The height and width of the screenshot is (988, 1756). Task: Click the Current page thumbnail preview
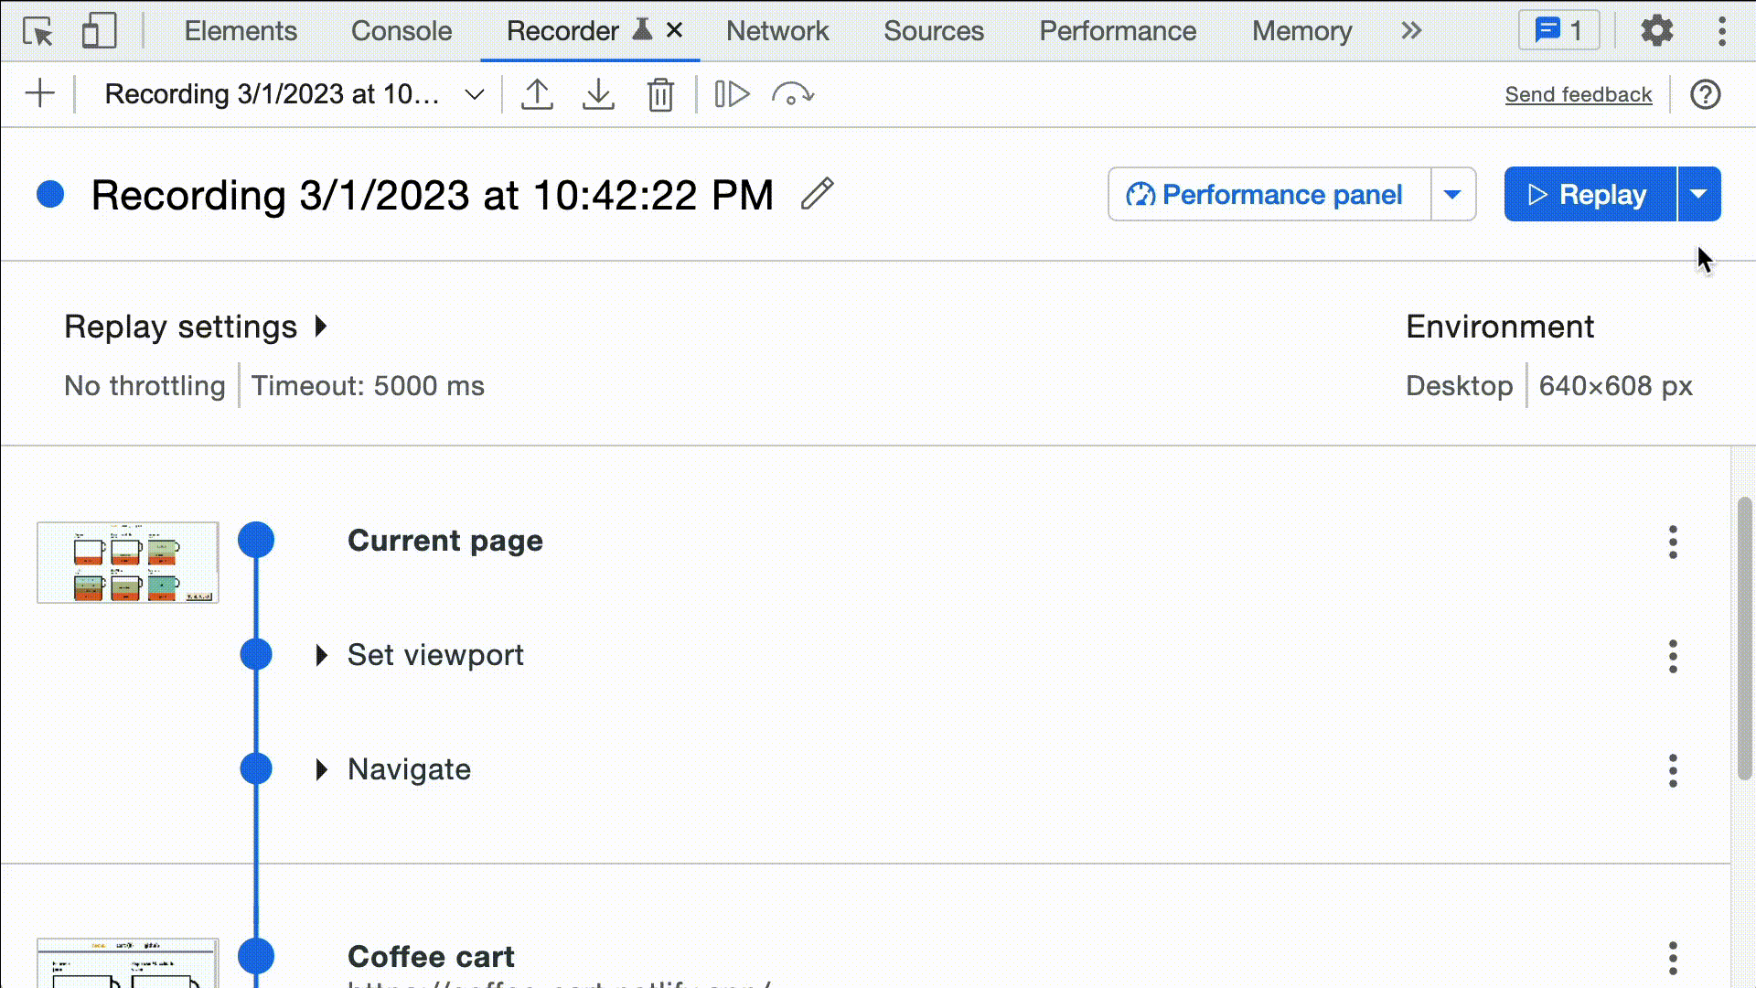128,563
